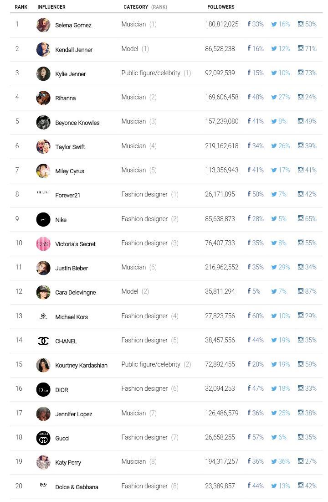Click the Gucci logo icon
328x502 pixels.
(43, 438)
